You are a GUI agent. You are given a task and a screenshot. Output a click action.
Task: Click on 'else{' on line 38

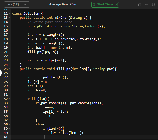pos(40,125)
